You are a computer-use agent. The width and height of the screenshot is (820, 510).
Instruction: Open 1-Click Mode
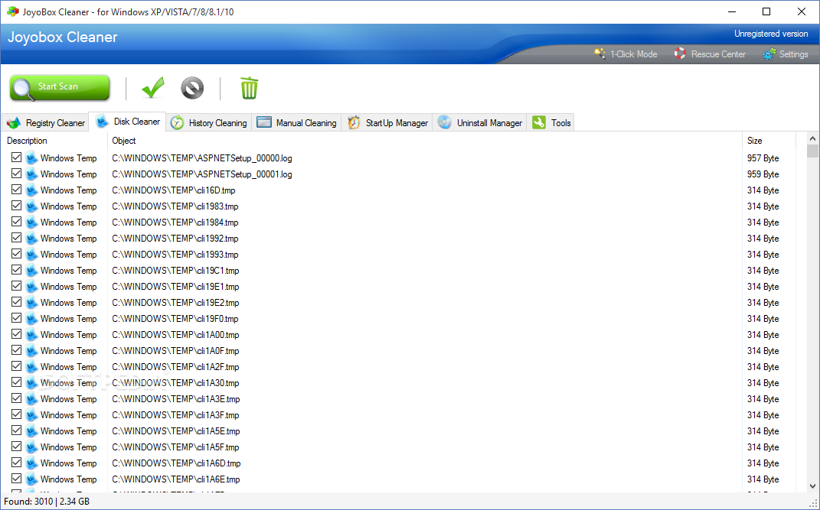coord(626,54)
